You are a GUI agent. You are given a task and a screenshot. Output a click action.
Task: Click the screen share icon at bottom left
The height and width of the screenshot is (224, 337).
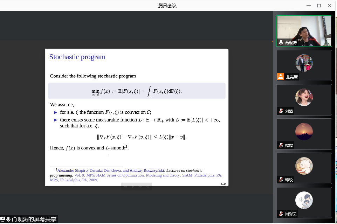(x=3, y=219)
